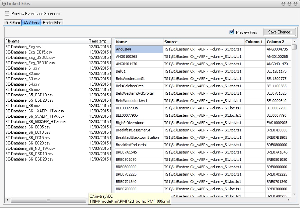300x209 pixels.
Task: Click the table's vertical scrollbar thumb
Action: coord(294,47)
